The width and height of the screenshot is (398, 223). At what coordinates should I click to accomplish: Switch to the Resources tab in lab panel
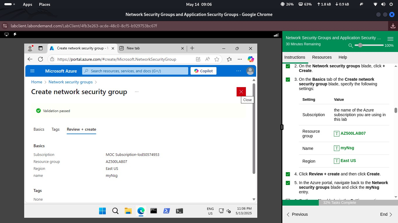click(322, 57)
